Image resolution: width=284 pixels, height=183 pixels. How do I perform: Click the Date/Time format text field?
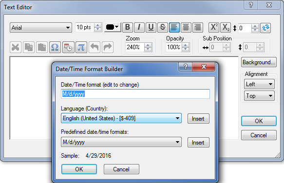(135, 94)
